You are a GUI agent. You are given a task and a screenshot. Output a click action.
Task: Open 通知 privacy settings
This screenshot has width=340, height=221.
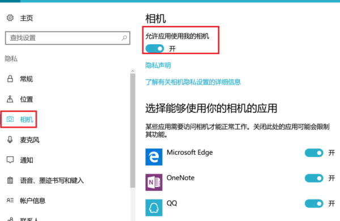(x=27, y=160)
